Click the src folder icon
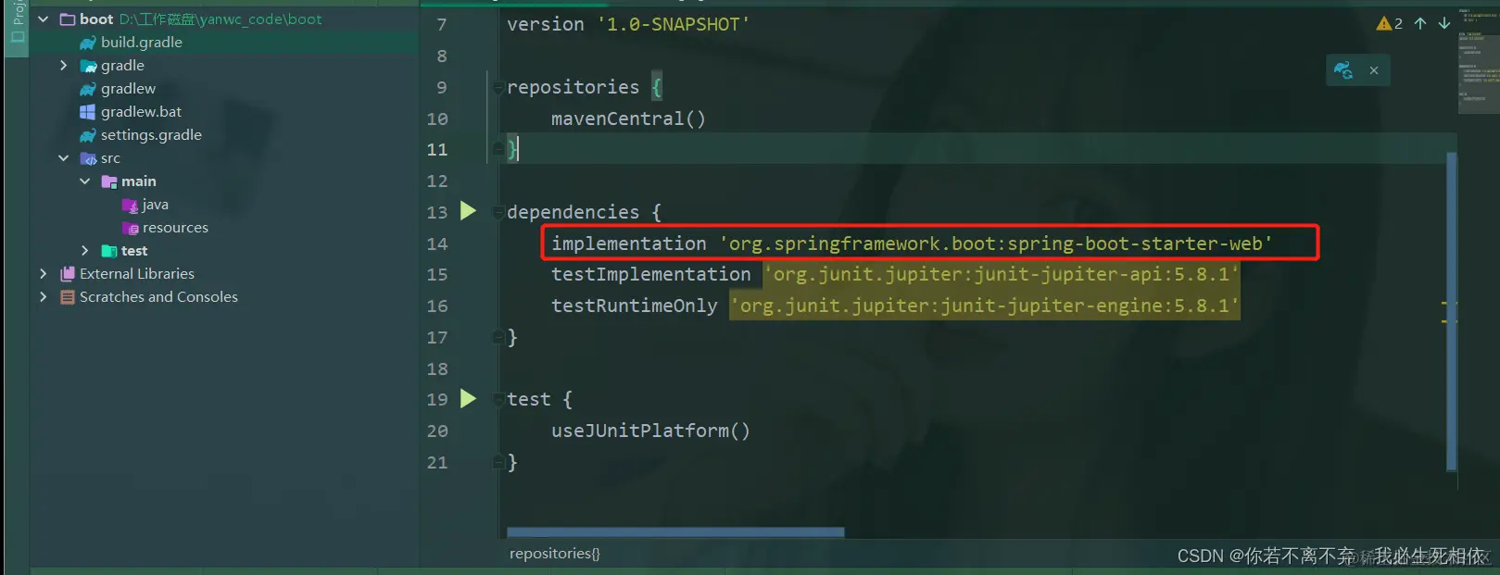Screen dimensions: 1500x575 pos(88,158)
